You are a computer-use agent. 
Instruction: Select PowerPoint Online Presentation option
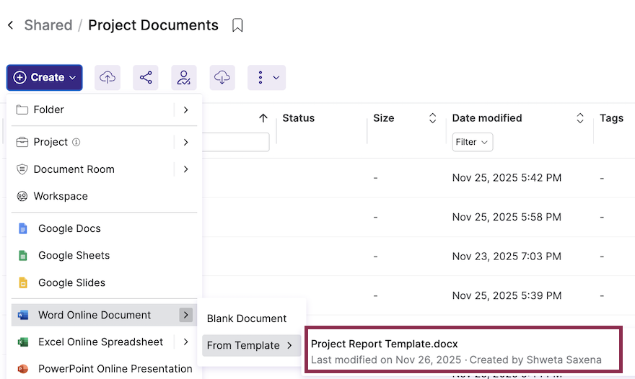104,369
